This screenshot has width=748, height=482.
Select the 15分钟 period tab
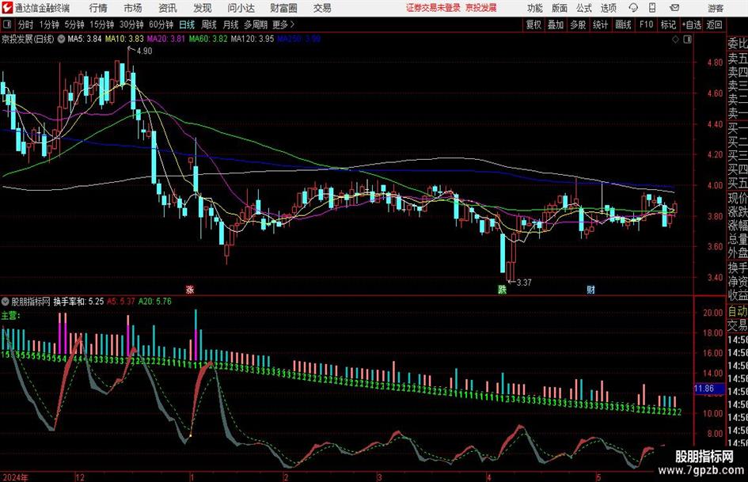101,25
